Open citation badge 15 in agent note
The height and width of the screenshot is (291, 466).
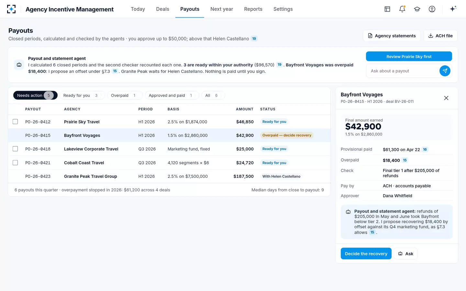(372, 232)
